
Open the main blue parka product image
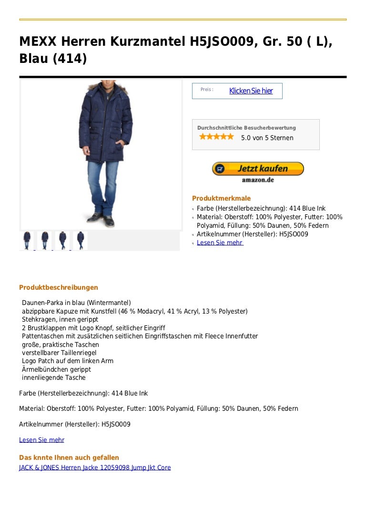pos(101,154)
